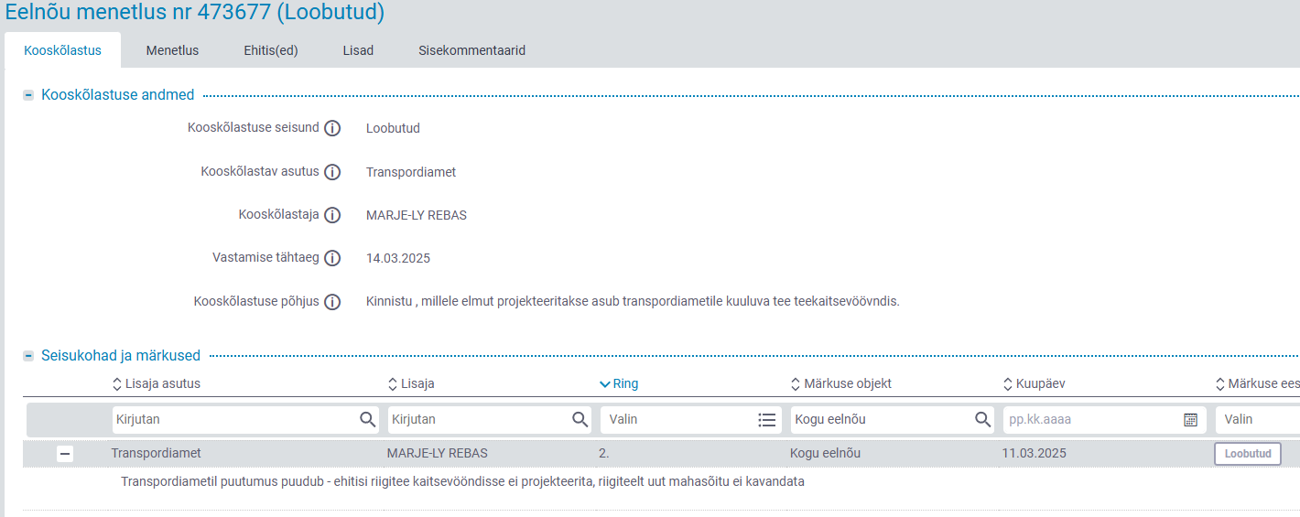Collapse the Transpordiamet remark row
The width and height of the screenshot is (1300, 517).
(x=65, y=453)
